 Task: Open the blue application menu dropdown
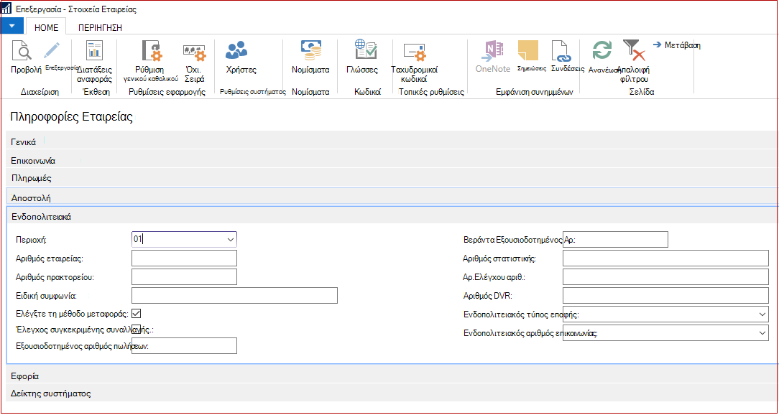12,26
